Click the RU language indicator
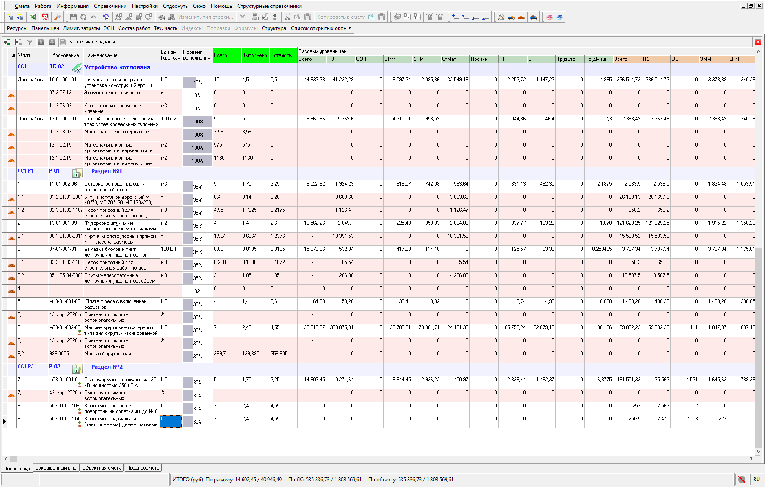This screenshot has width=765, height=487. pos(756,480)
